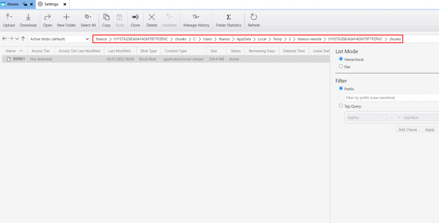The height and width of the screenshot is (223, 439).
Task: Open Manage History menu
Action: coord(196,21)
